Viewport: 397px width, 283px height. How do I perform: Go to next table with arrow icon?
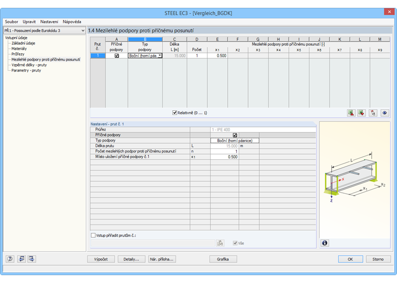click(x=32, y=258)
